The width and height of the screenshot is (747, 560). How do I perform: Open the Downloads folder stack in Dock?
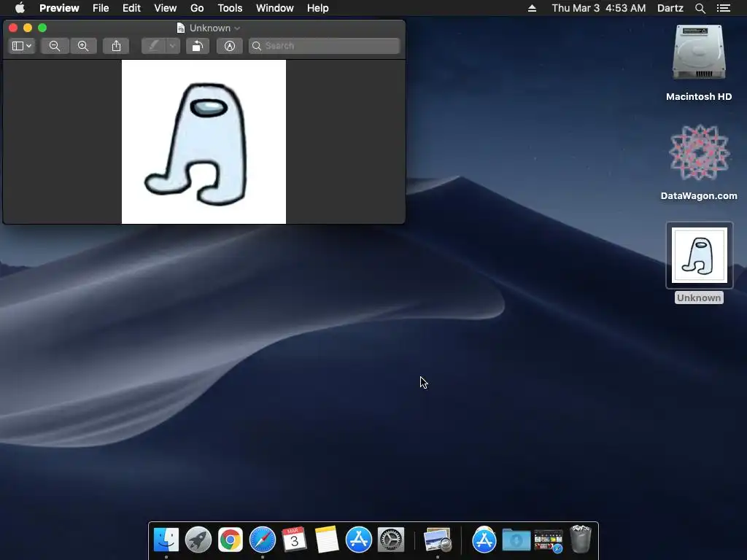(516, 540)
